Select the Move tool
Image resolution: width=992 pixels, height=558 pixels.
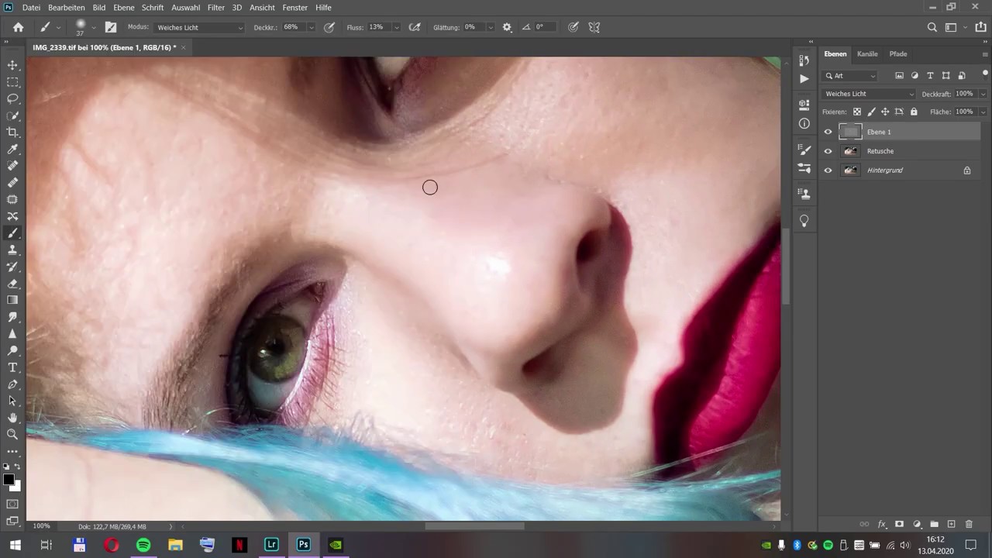coord(12,65)
